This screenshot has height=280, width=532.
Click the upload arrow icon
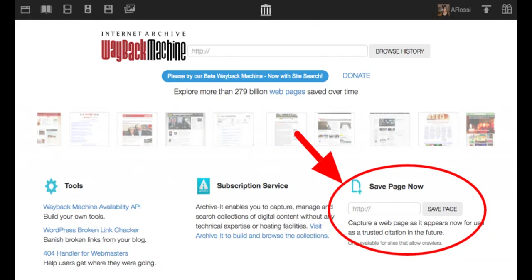coord(486,10)
